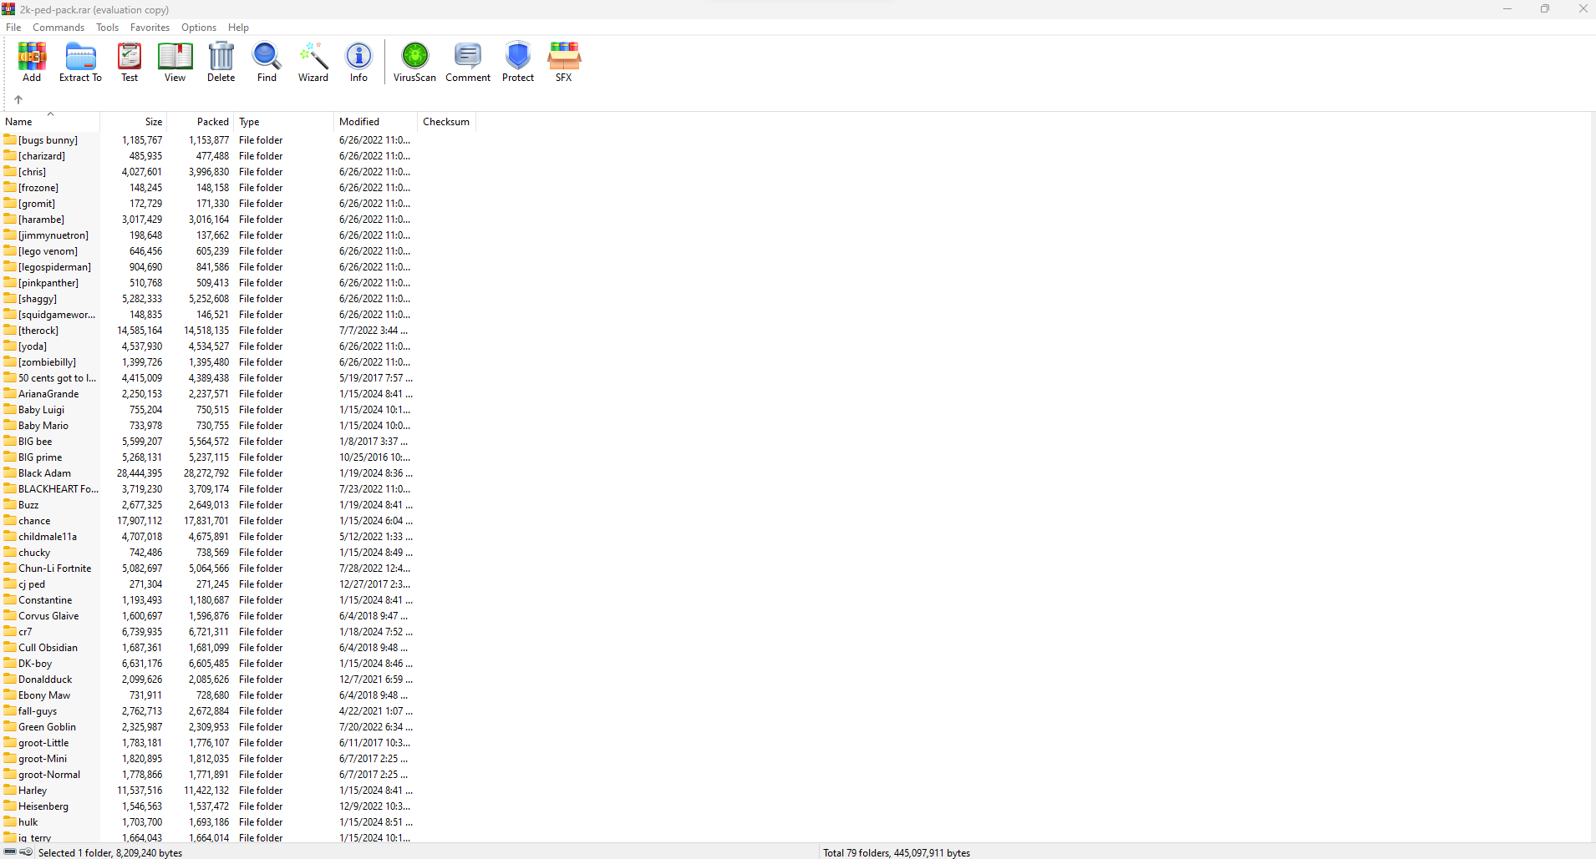
Task: Select the [shaggy] folder name
Action: pos(38,299)
